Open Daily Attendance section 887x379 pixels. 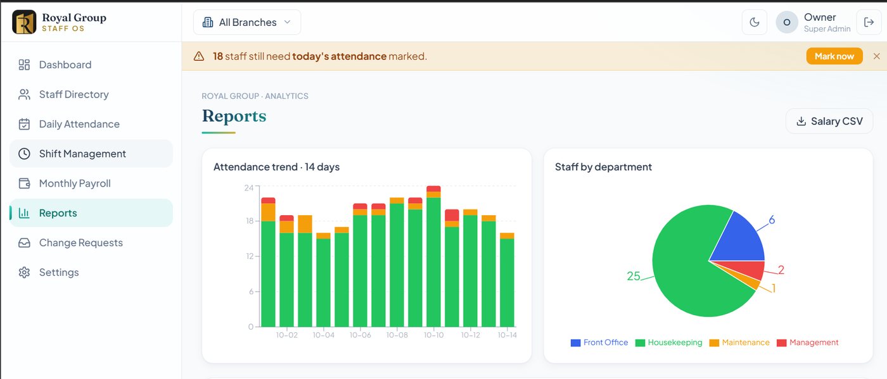91,124
